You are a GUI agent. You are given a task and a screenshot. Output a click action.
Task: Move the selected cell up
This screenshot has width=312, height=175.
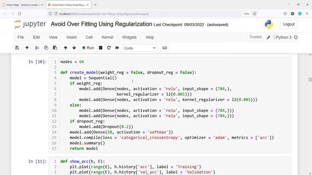(65, 48)
